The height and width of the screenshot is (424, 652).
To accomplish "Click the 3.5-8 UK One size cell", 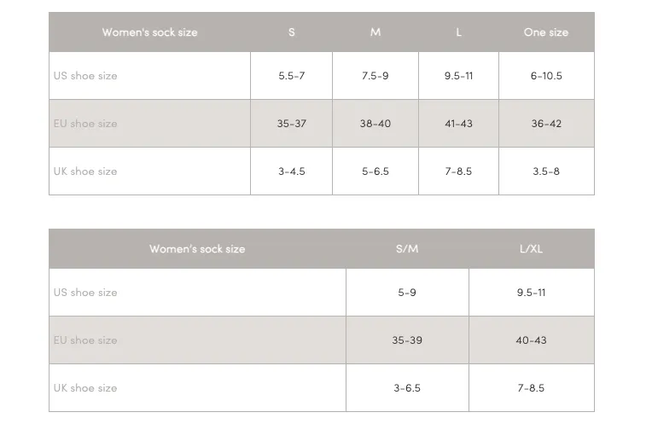I will pyautogui.click(x=546, y=171).
